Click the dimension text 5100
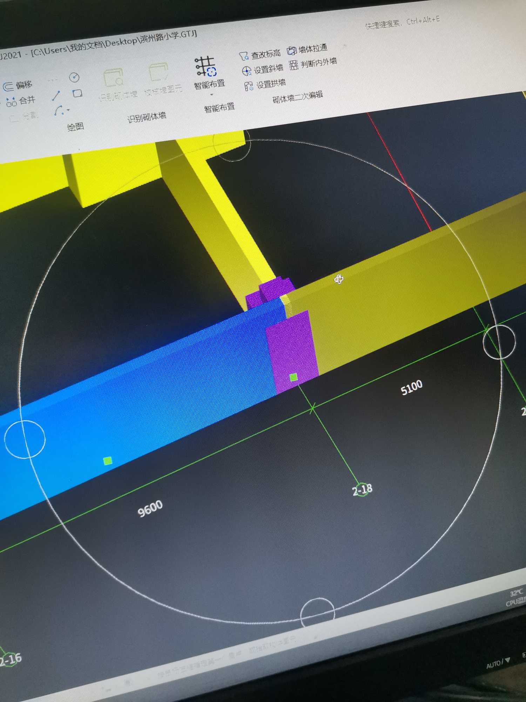Image resolution: width=526 pixels, height=702 pixels. pos(412,387)
